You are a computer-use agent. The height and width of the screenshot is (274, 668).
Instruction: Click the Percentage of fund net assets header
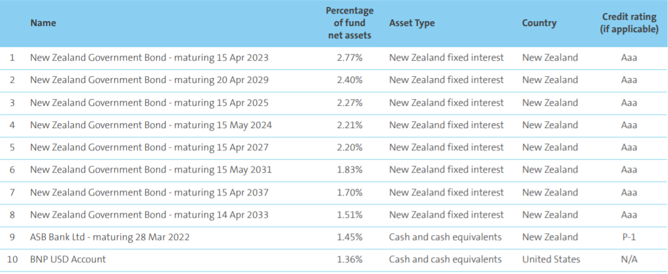(x=350, y=23)
